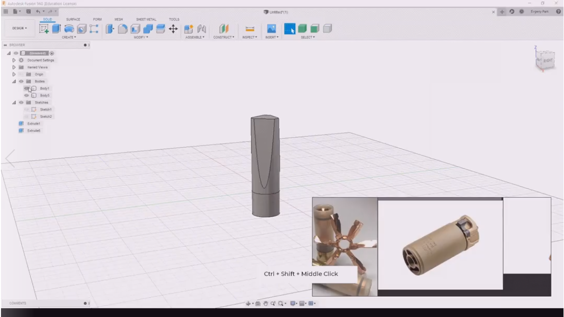Expand the Document Settings node
This screenshot has width=564, height=317.
14,60
